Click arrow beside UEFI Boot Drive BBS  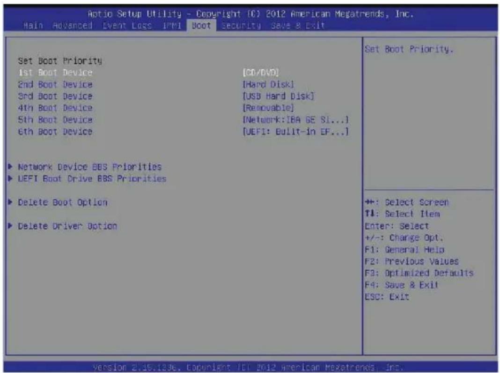click(x=10, y=178)
